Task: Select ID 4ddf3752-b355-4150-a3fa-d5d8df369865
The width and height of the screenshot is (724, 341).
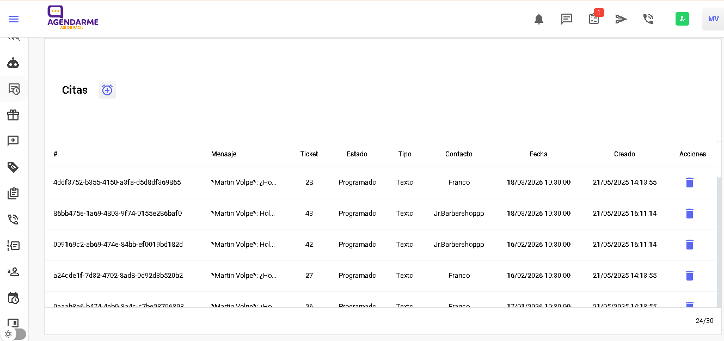Action: (117, 182)
